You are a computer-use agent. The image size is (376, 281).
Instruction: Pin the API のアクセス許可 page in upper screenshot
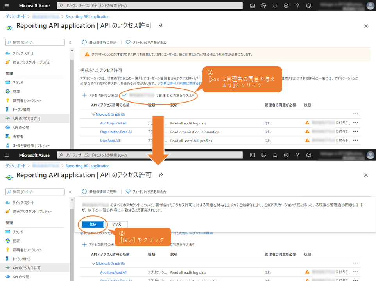[161, 26]
